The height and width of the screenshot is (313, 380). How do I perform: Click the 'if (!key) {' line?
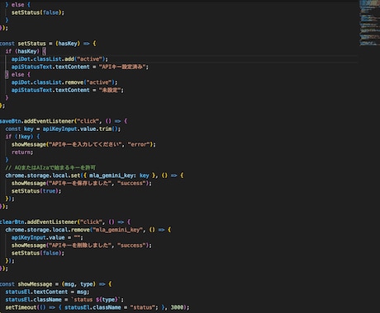22,137
